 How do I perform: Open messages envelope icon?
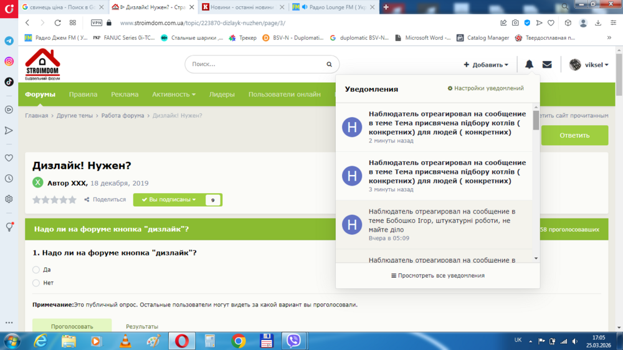tap(547, 64)
